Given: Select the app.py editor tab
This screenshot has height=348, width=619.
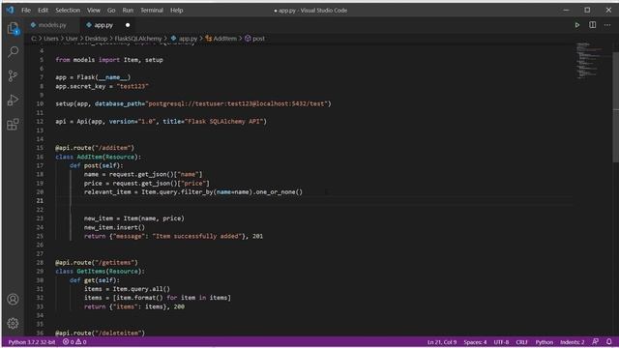Looking at the screenshot, I should pos(103,25).
